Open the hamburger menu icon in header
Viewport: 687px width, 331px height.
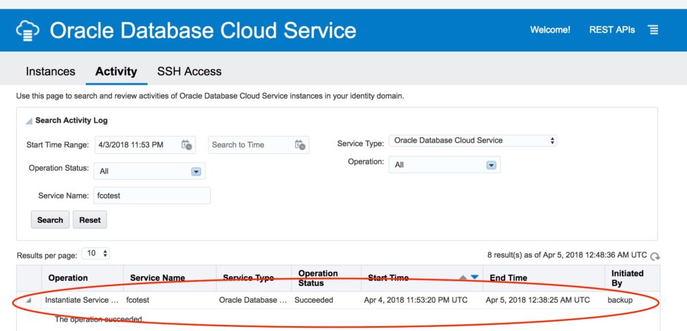pos(653,30)
